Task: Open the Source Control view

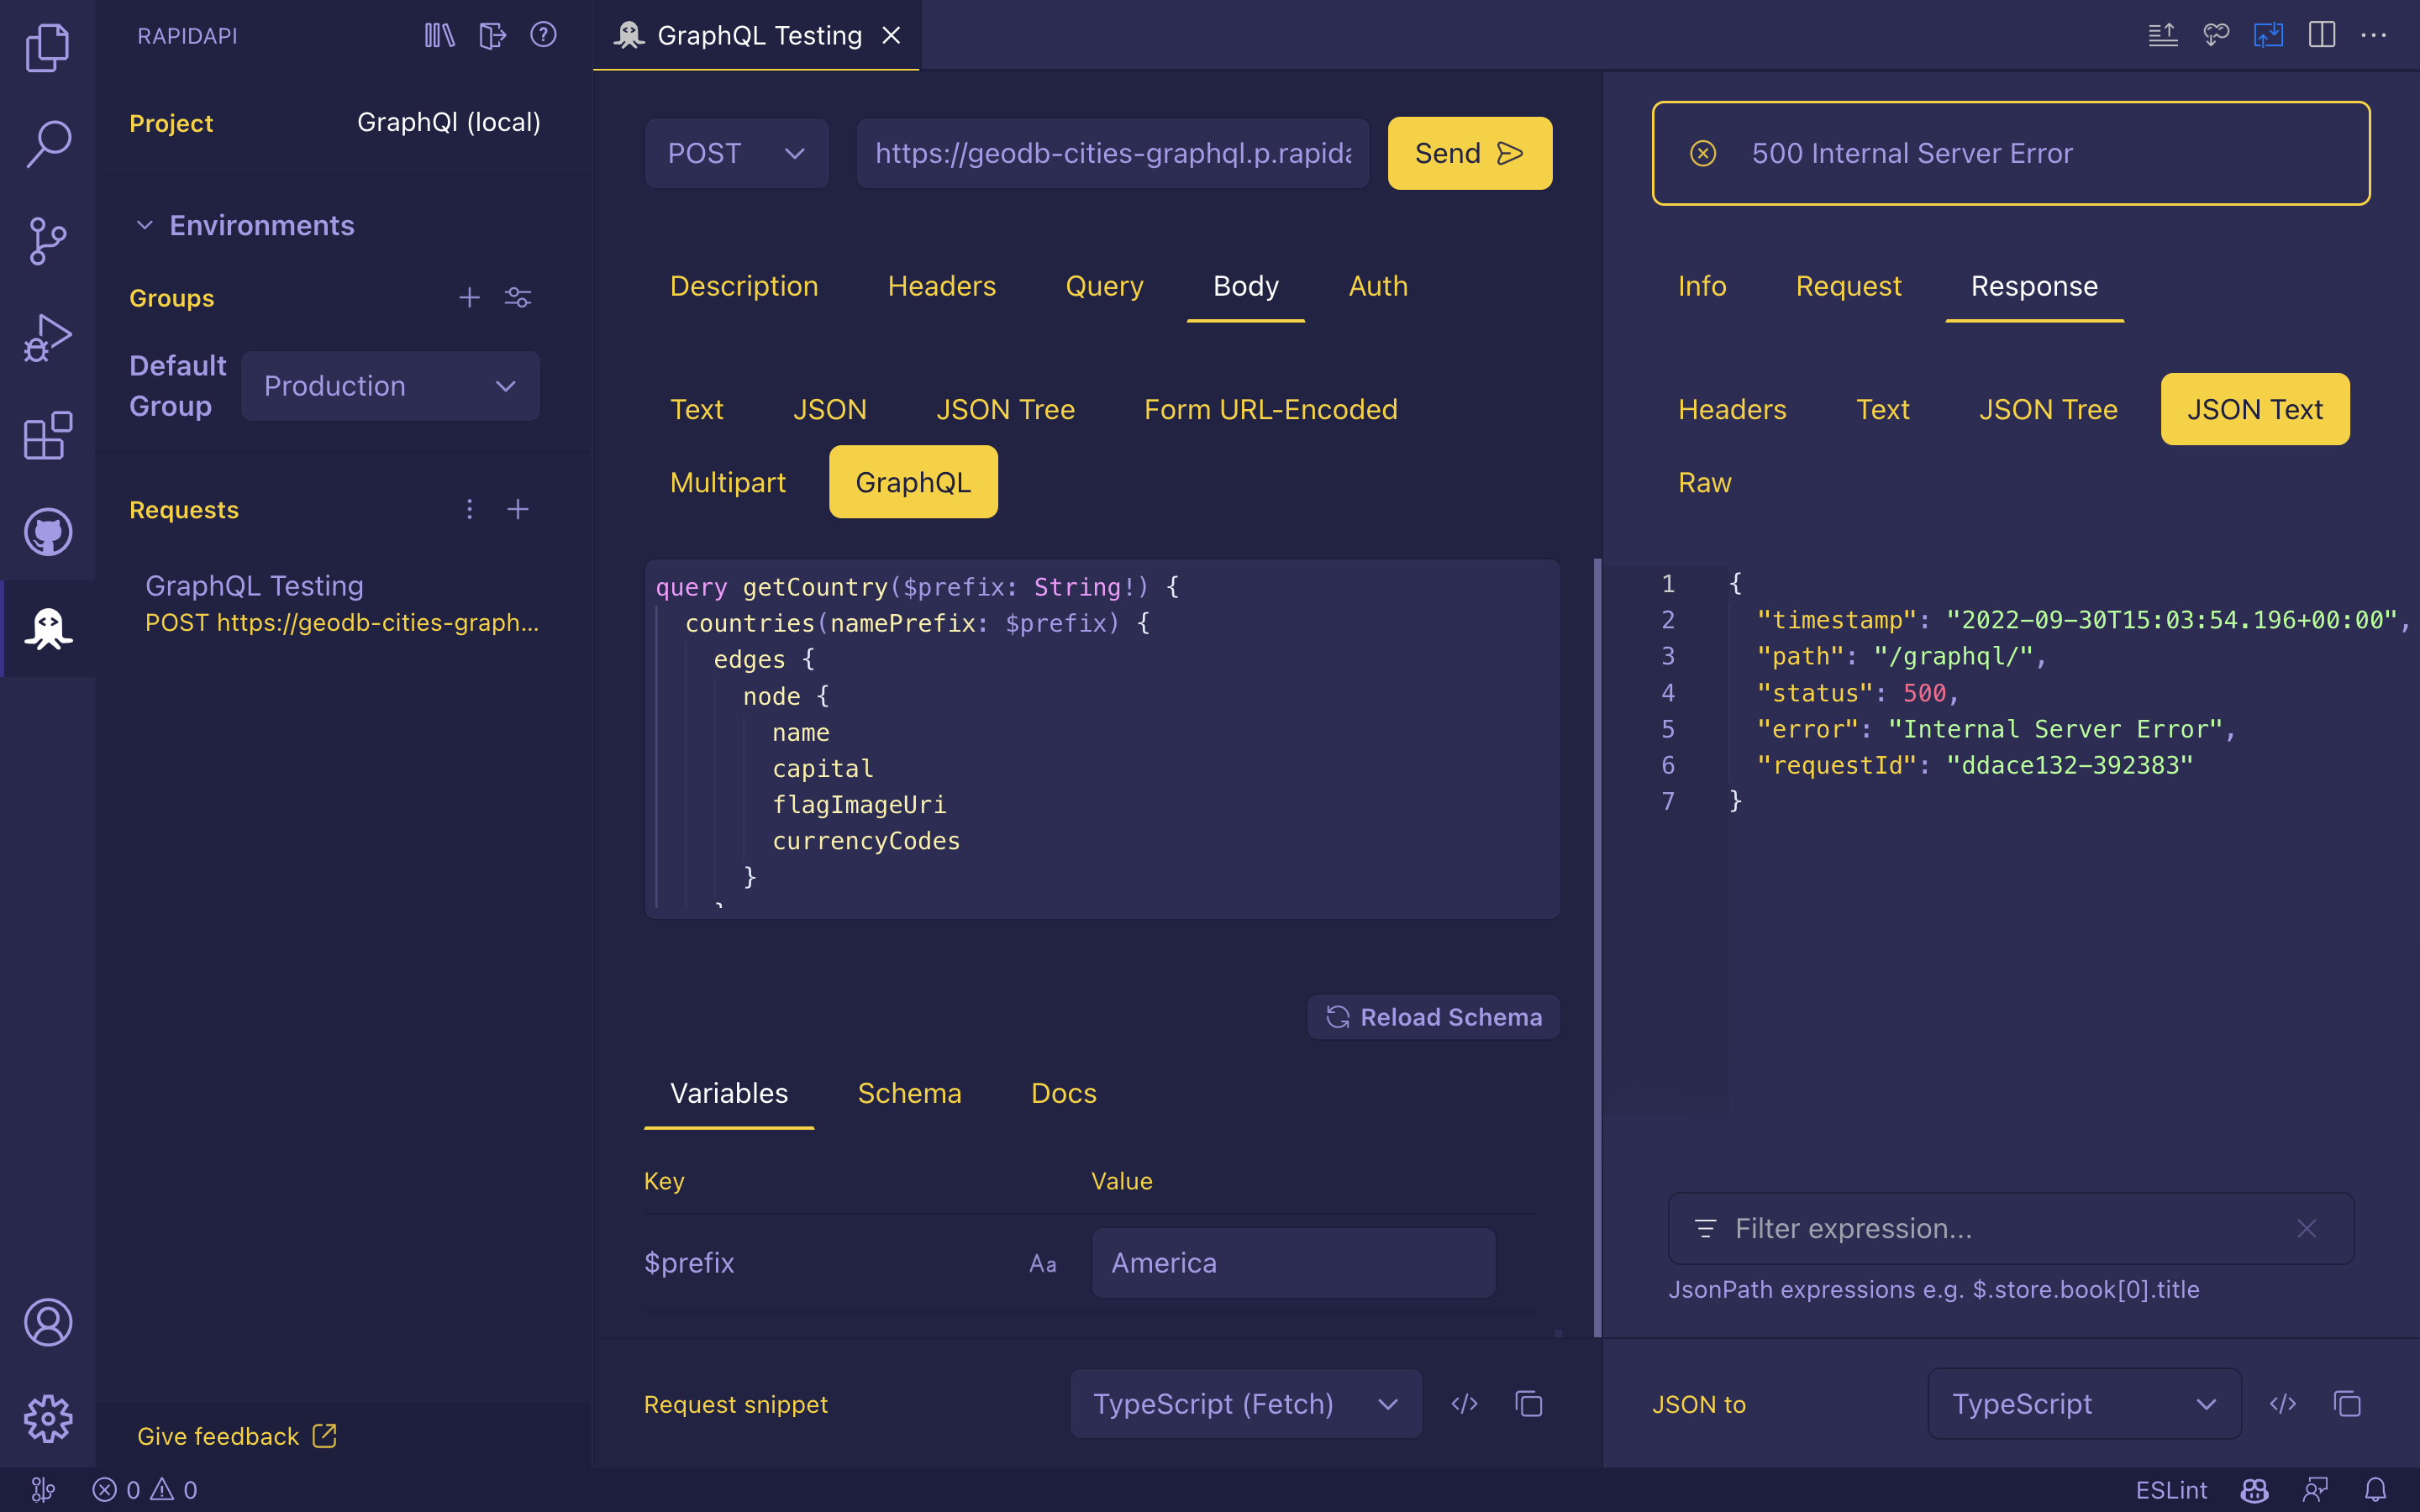Action: pos(47,241)
